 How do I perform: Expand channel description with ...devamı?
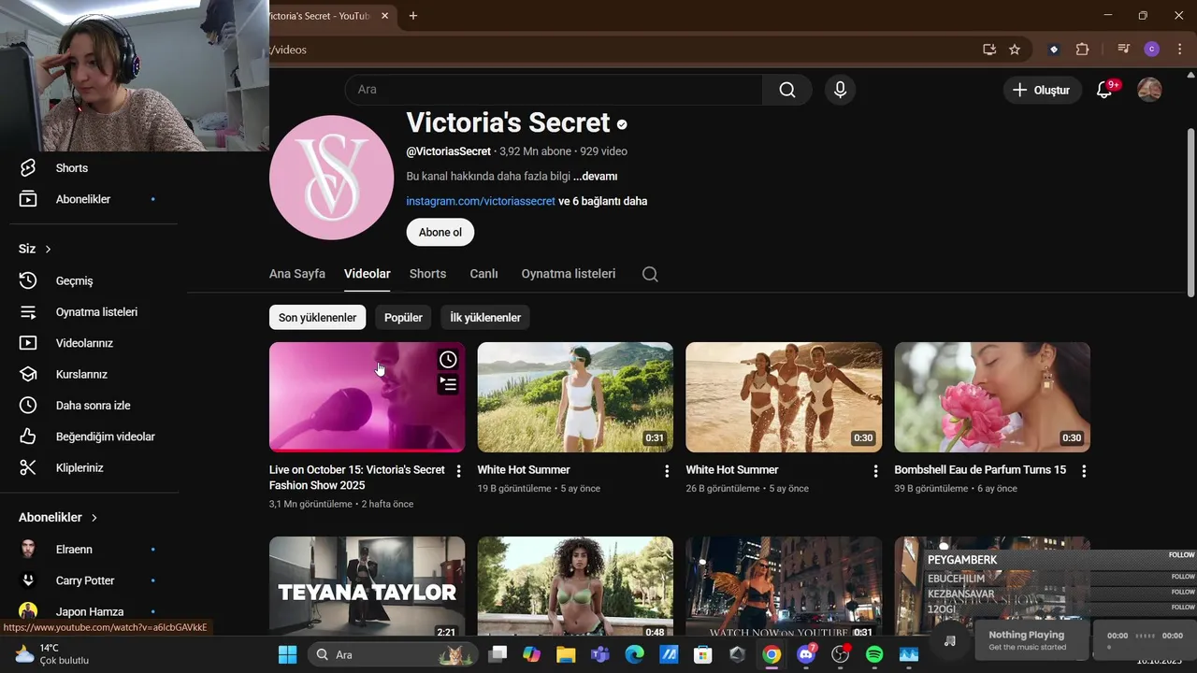coord(595,176)
